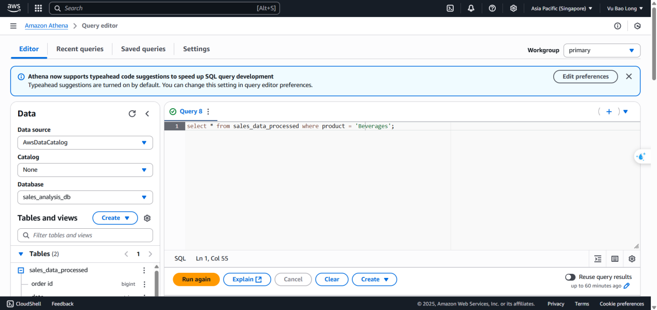Open the Data source dropdown AwsDataCatalog

[85, 142]
